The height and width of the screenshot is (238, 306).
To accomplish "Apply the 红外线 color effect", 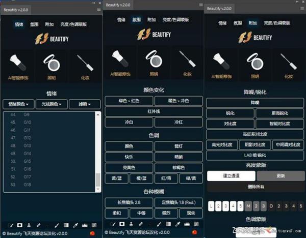I will point(154,111).
